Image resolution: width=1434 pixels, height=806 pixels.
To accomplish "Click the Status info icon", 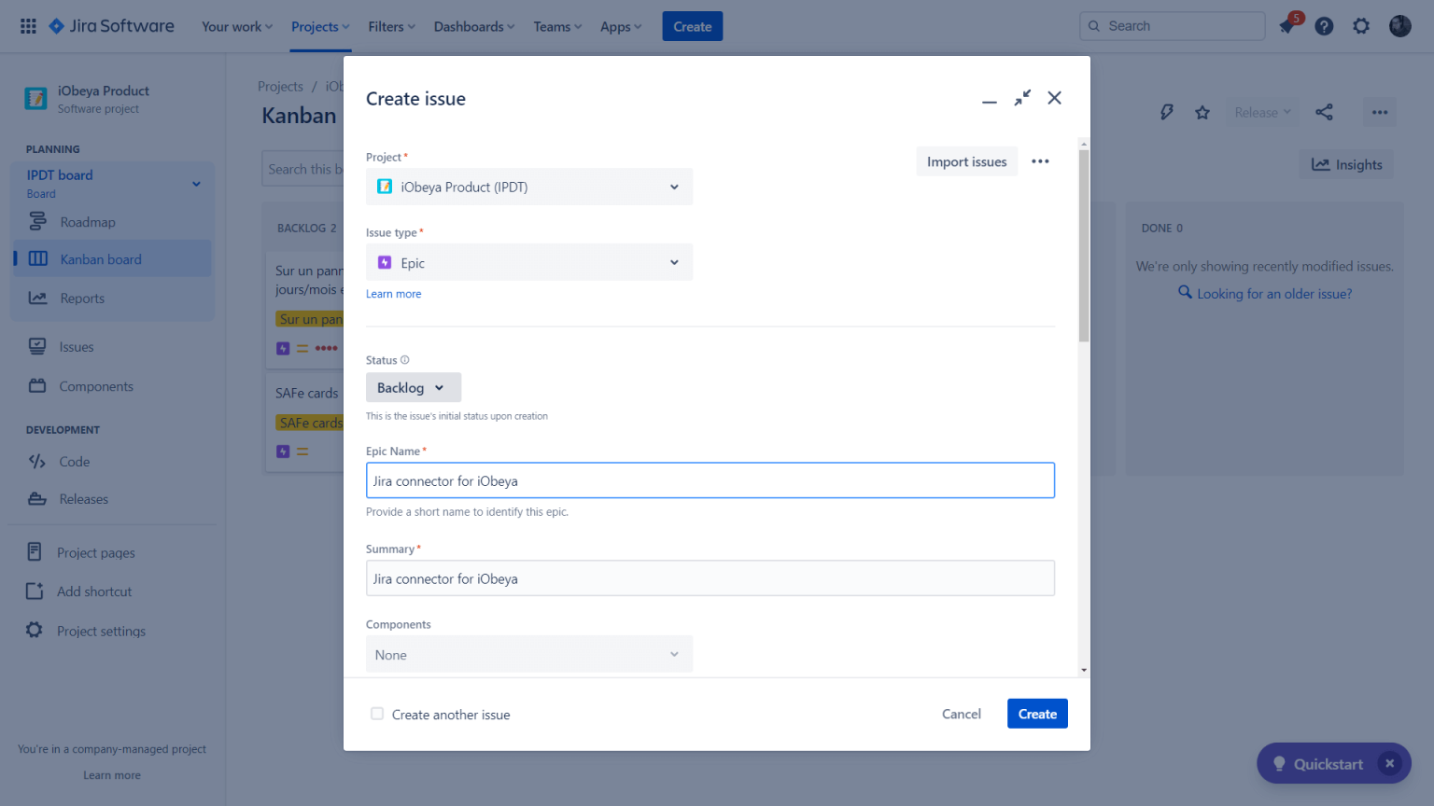I will click(405, 360).
